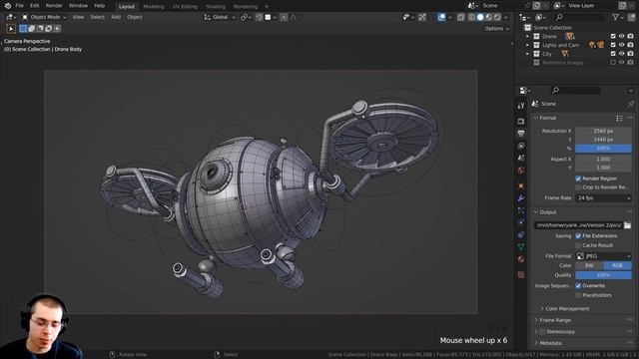Open the Modifier properties wrench tab
The height and width of the screenshot is (359, 639).
point(521,197)
